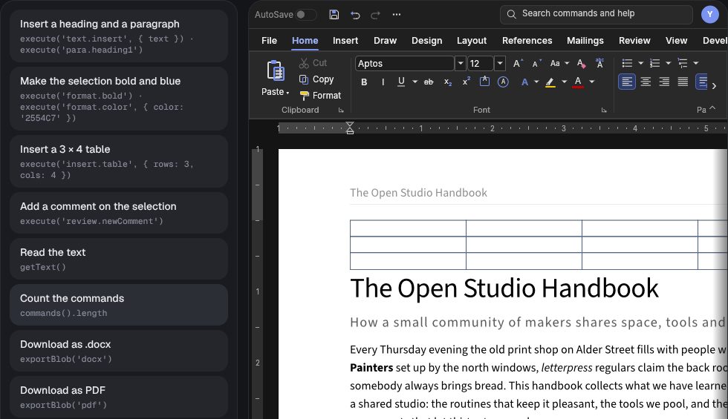Click the numbered list icon
The image size is (728, 419).
tap(654, 63)
